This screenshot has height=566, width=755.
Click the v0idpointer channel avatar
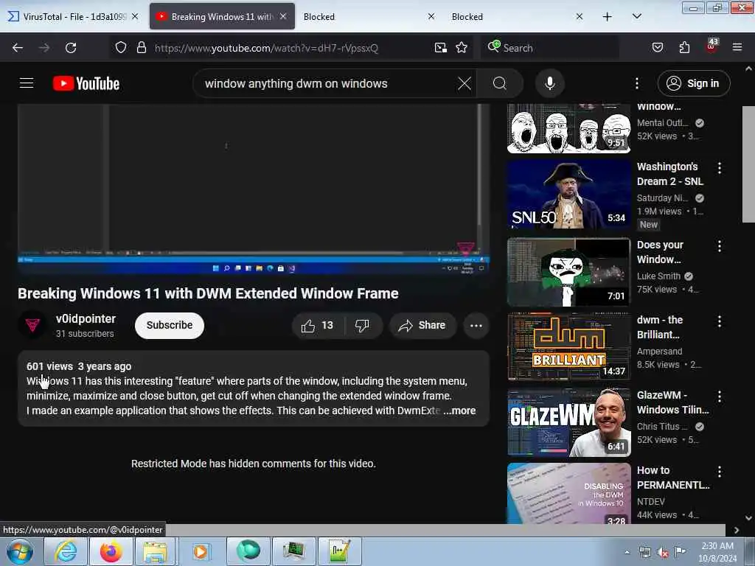[x=32, y=325]
